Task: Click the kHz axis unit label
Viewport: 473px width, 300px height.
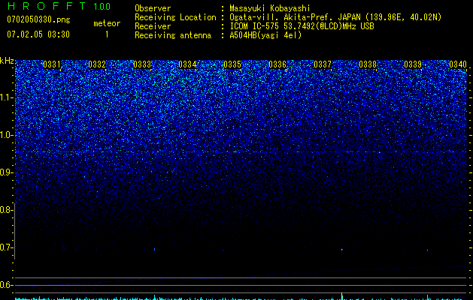Action: coord(7,61)
